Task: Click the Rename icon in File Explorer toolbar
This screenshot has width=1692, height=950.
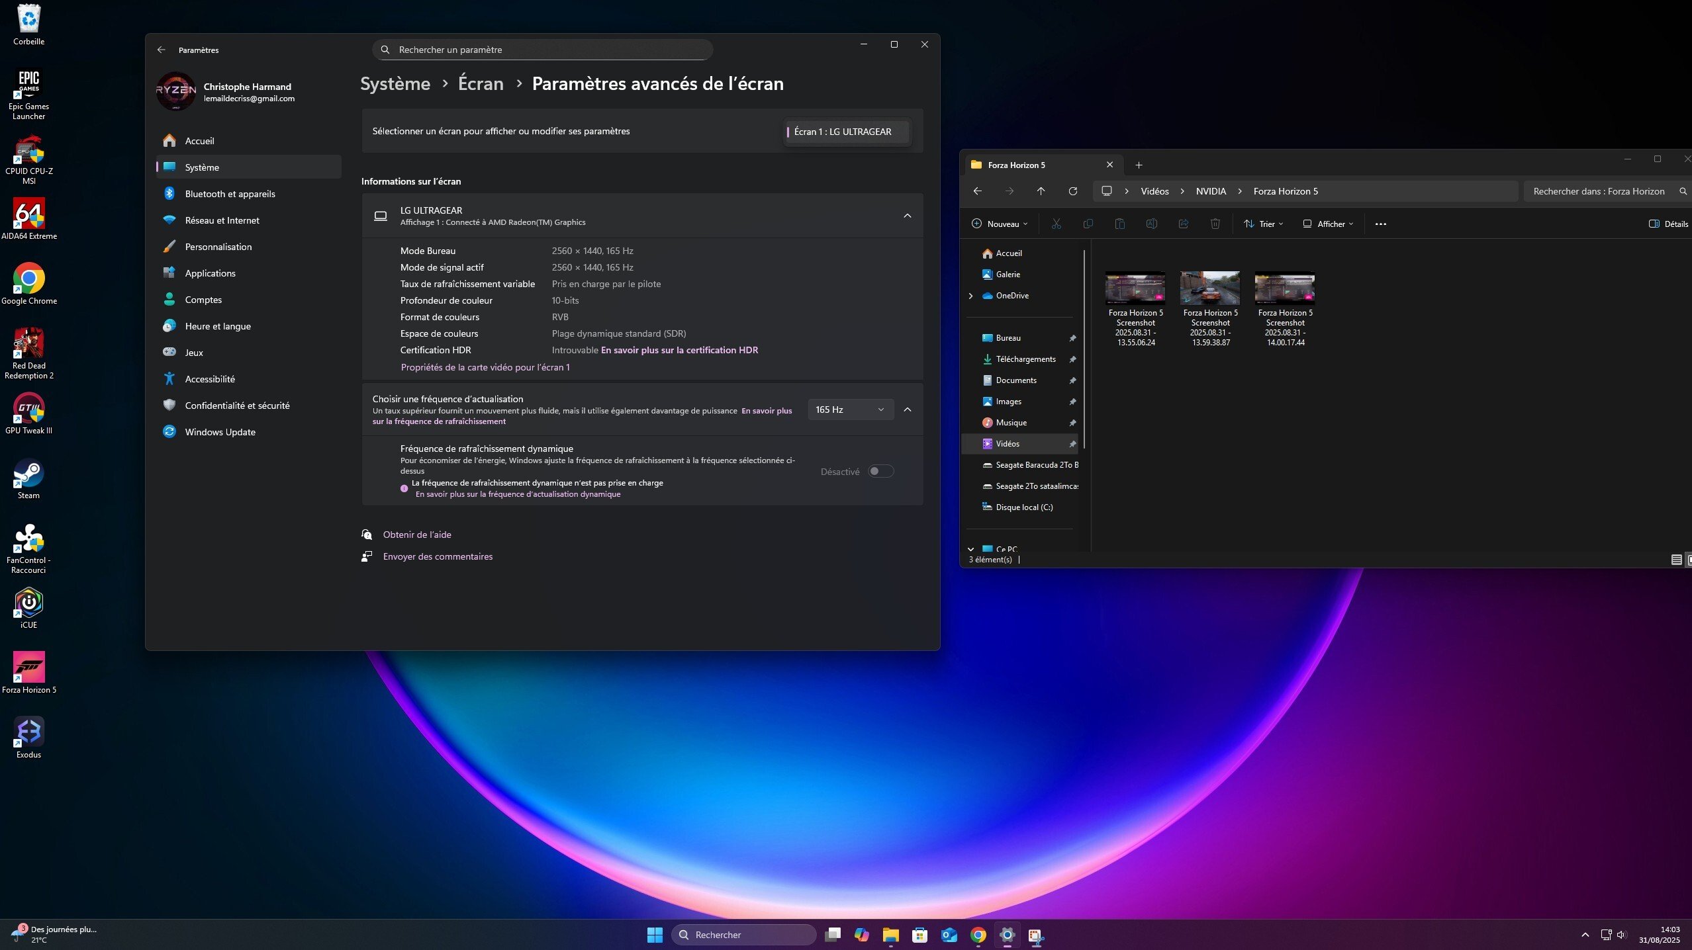Action: [1152, 224]
